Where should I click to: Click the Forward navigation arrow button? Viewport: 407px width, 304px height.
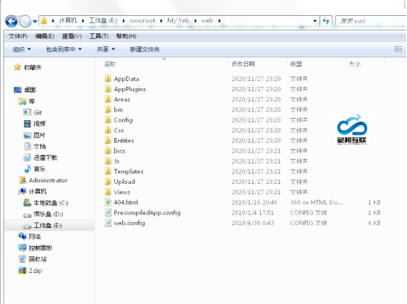point(25,21)
